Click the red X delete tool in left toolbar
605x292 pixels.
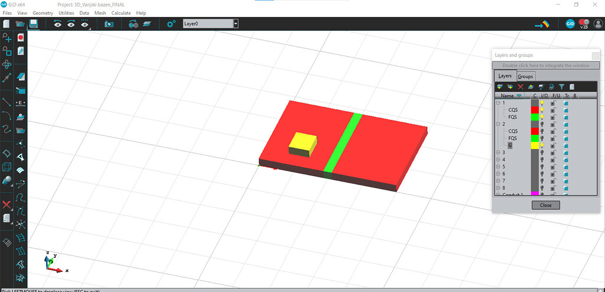pyautogui.click(x=6, y=205)
